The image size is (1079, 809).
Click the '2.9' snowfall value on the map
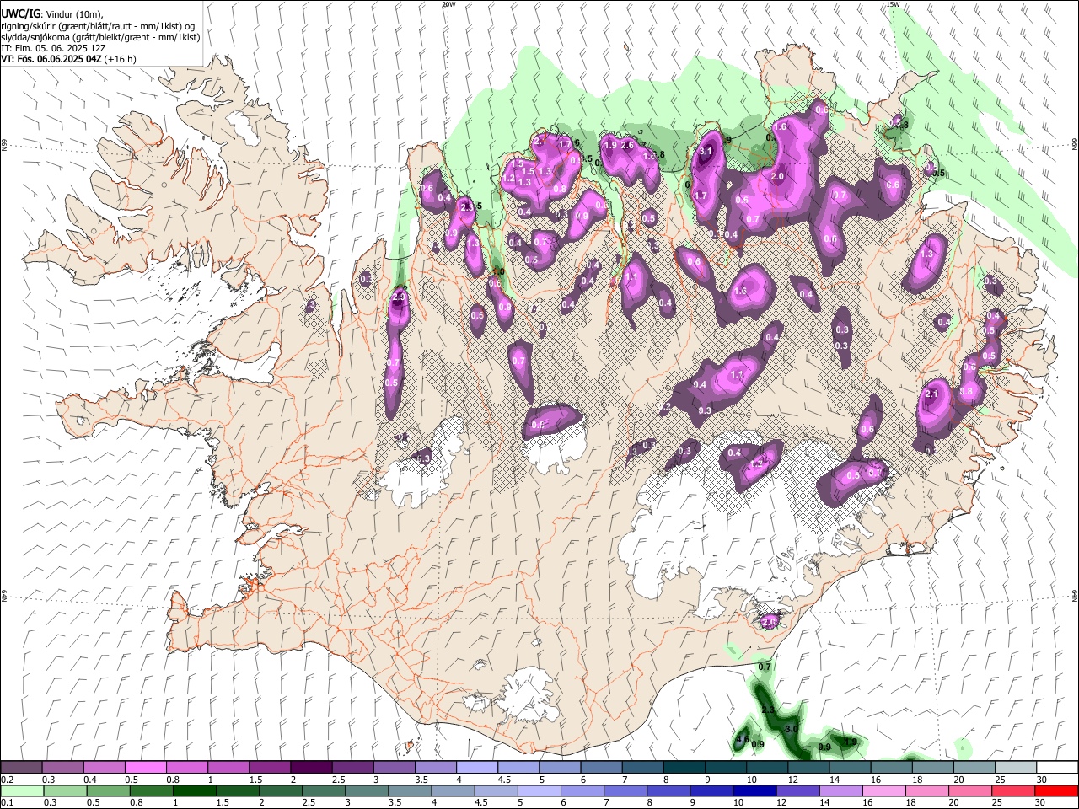click(399, 297)
